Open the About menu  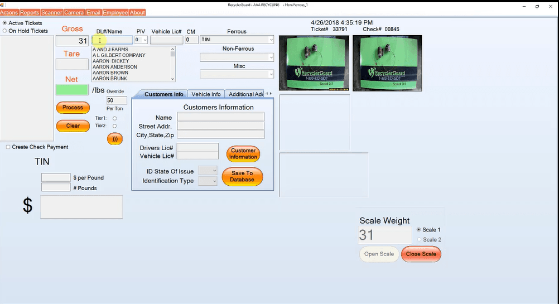(137, 12)
